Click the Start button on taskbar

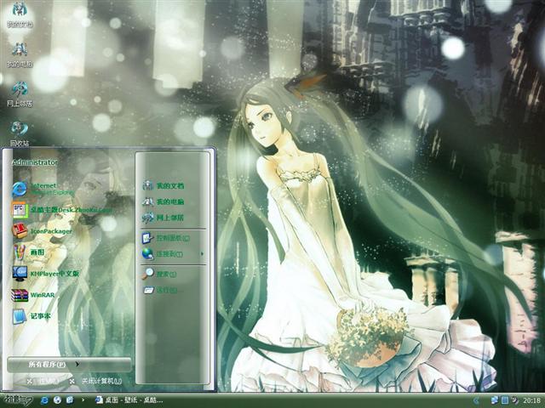point(18,400)
